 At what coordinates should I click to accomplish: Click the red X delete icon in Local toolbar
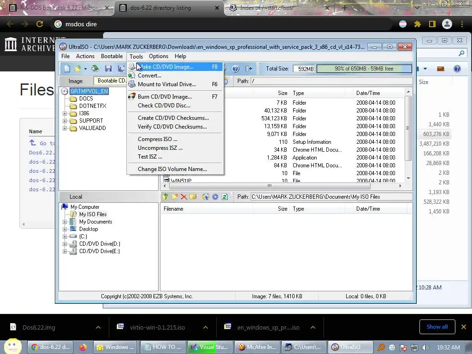184,197
